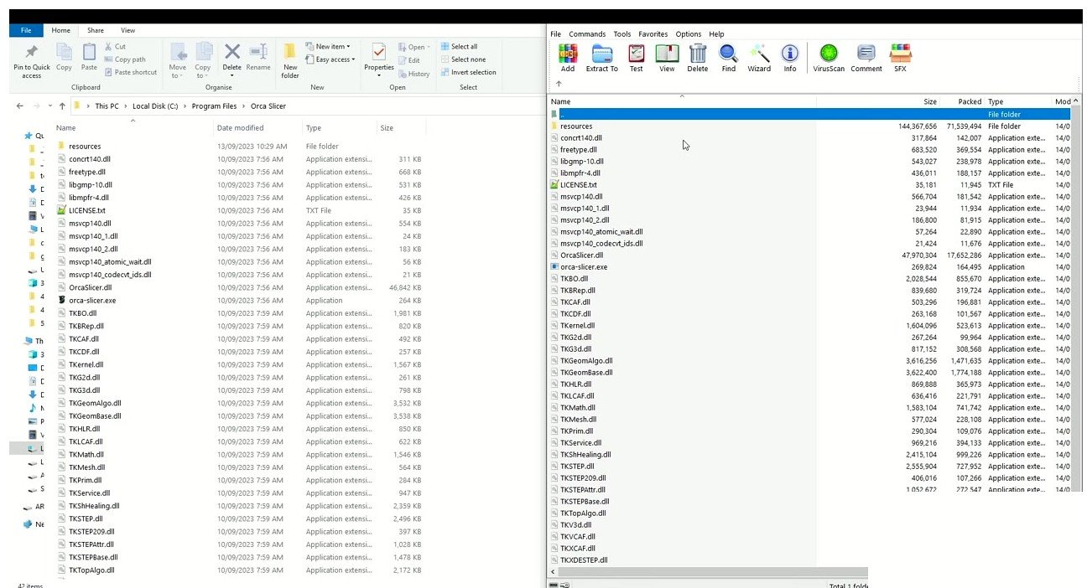Screen dimensions: 1092x588
Task: Select TKernel.dll in Explorer file list
Action: (x=86, y=364)
